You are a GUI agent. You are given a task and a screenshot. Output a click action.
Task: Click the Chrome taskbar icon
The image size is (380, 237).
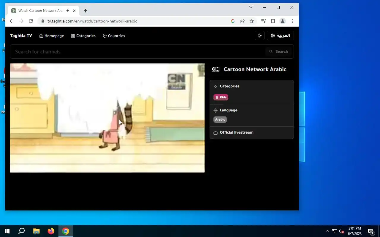66,231
